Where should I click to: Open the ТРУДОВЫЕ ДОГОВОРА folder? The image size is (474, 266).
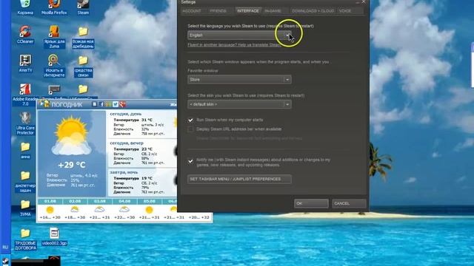tap(25, 239)
